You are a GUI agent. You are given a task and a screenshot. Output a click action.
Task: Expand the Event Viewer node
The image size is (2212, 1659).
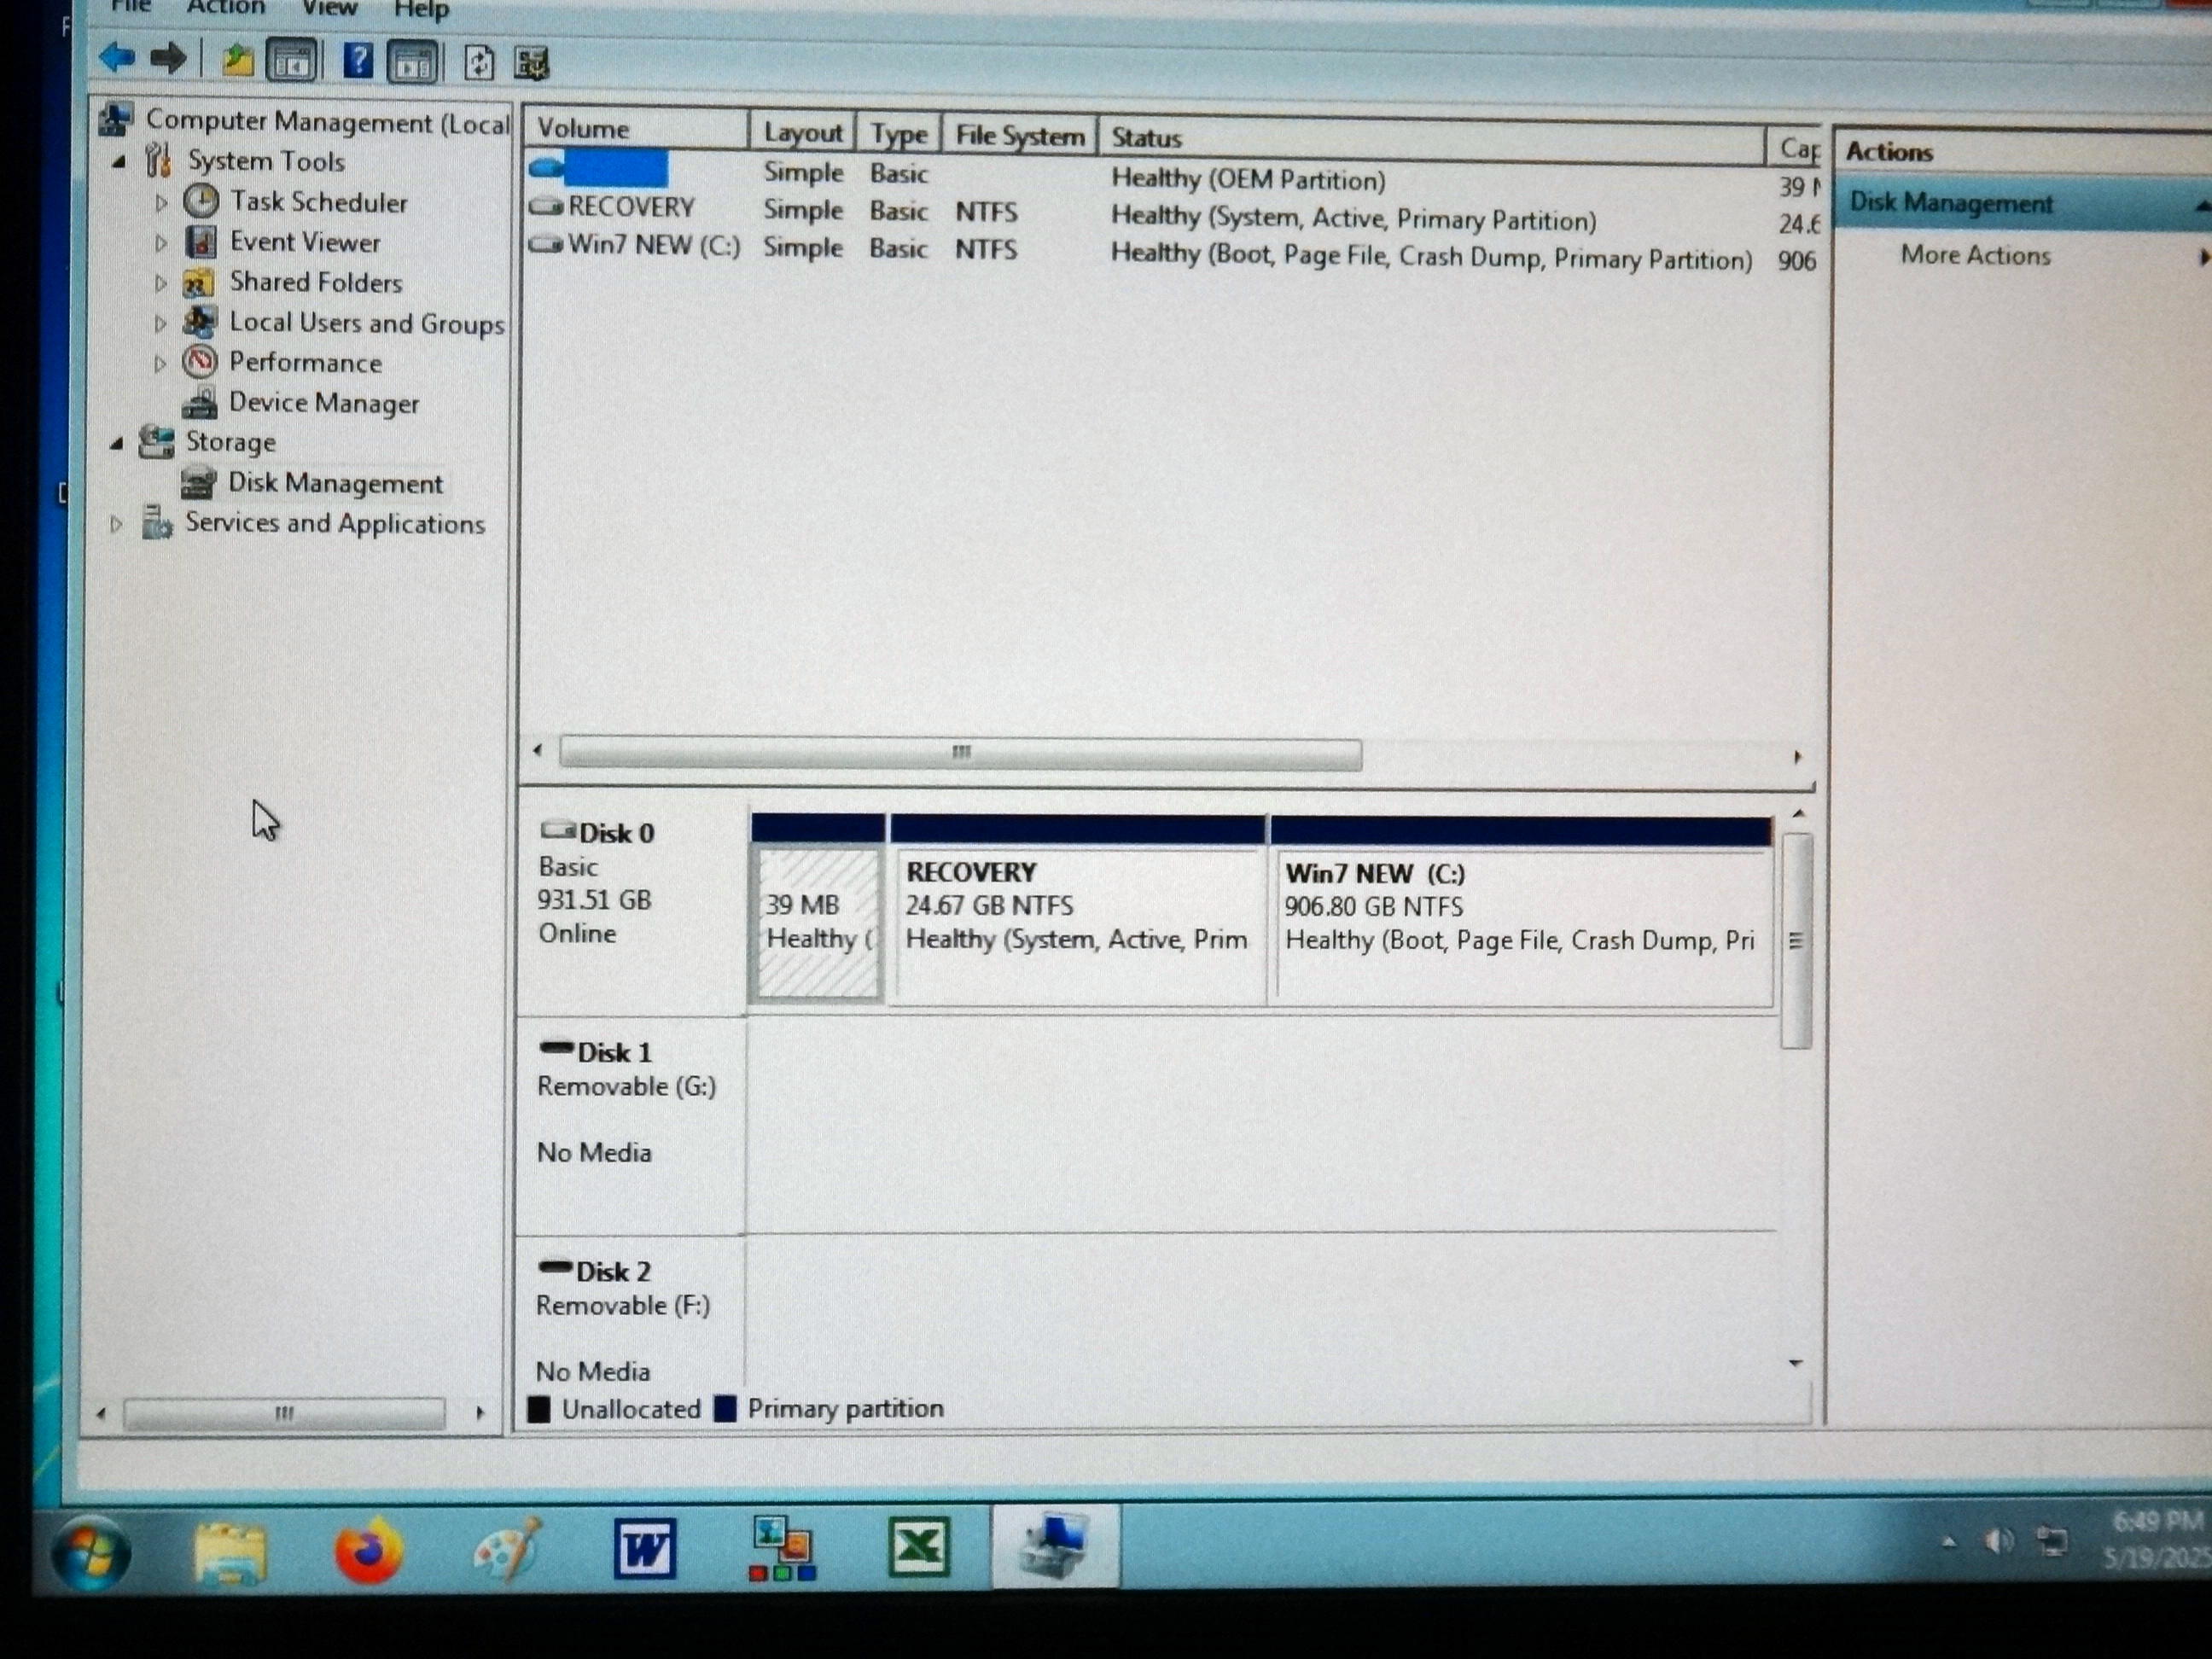click(x=161, y=242)
